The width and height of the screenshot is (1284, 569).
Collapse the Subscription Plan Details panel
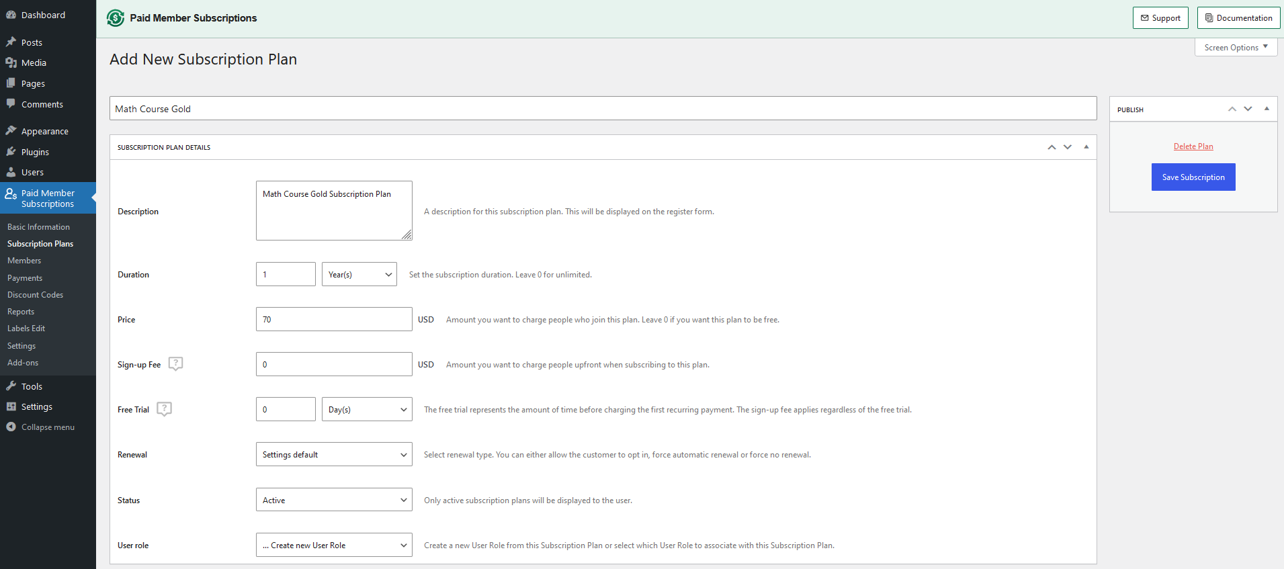(1086, 147)
